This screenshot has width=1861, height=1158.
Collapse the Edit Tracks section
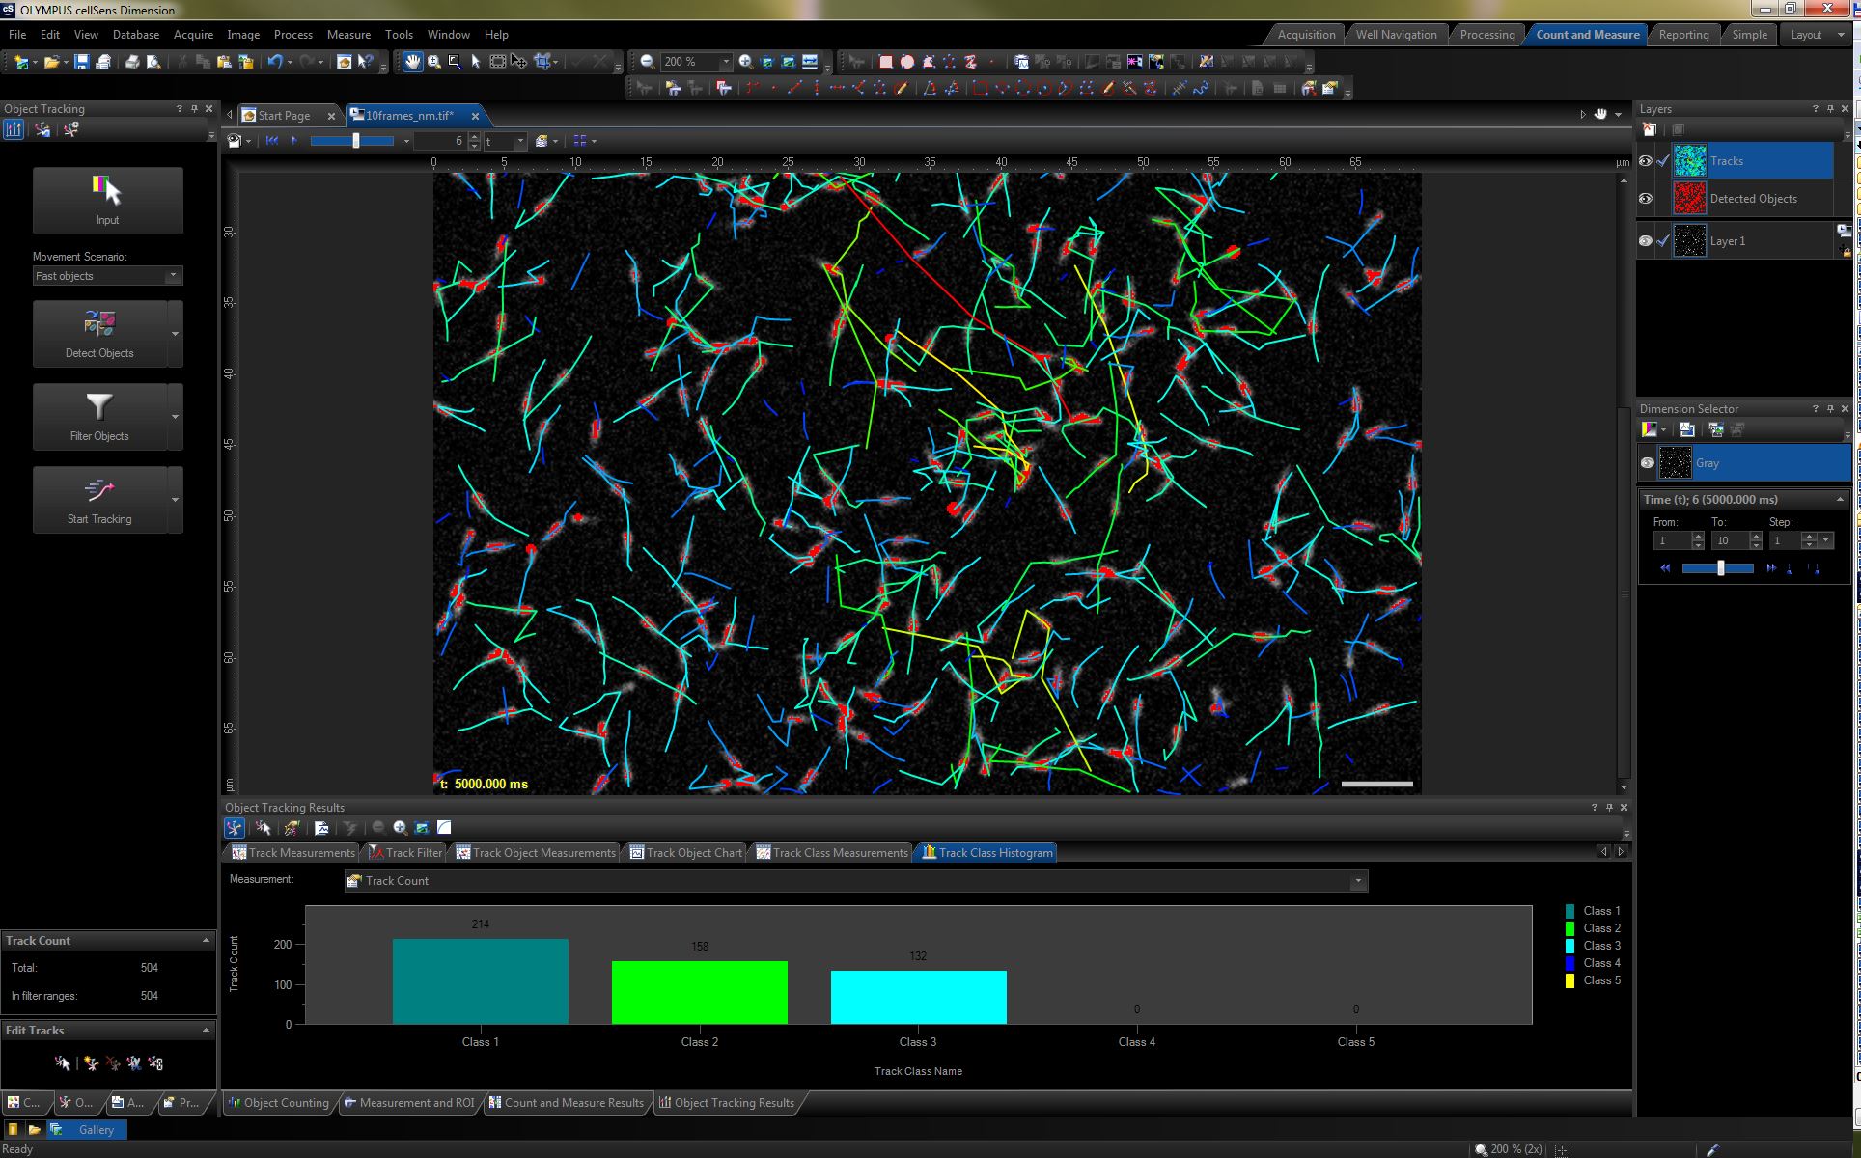click(206, 1031)
